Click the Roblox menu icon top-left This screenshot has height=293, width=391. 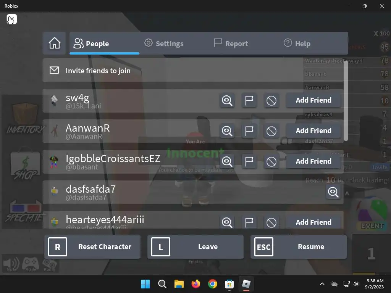click(x=12, y=19)
